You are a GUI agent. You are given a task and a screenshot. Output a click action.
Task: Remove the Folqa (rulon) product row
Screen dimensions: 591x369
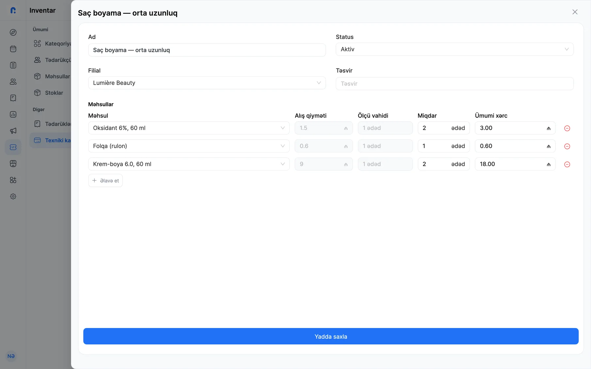click(567, 146)
